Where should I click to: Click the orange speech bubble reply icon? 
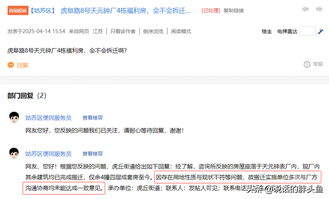pyautogui.click(x=11, y=65)
